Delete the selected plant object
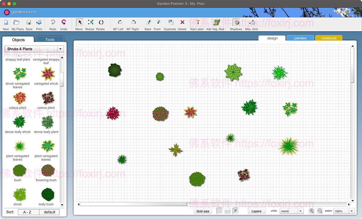This screenshot has height=219, width=362. coord(182,23)
